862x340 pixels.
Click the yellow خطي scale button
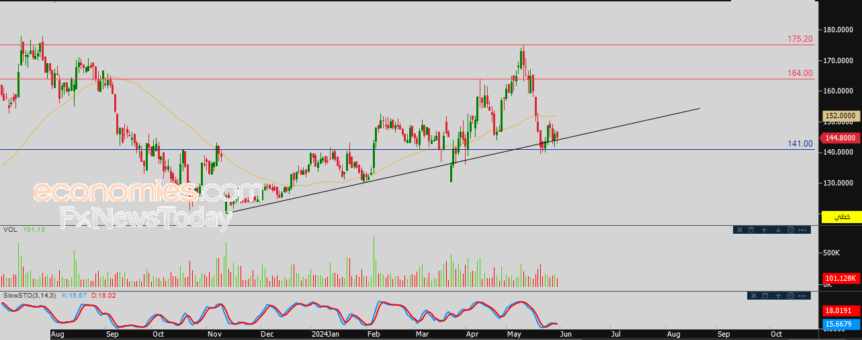(841, 217)
